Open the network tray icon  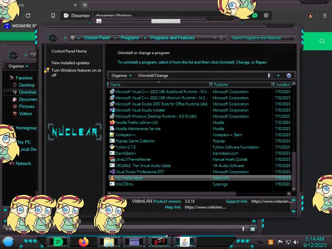click(288, 242)
